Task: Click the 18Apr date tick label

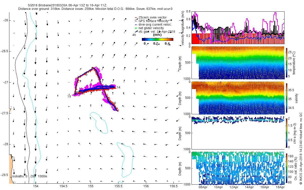Action: tap(280, 187)
